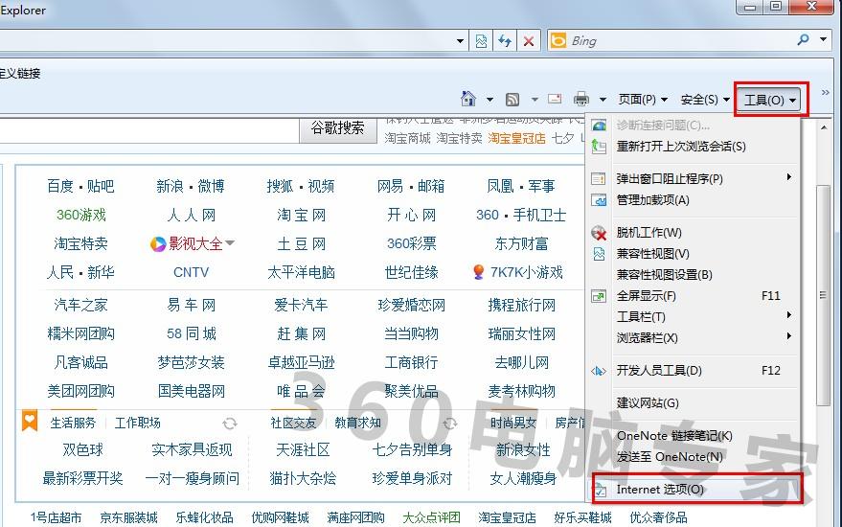Click the Bing search magnifier icon
This screenshot has height=527, width=842.
804,39
